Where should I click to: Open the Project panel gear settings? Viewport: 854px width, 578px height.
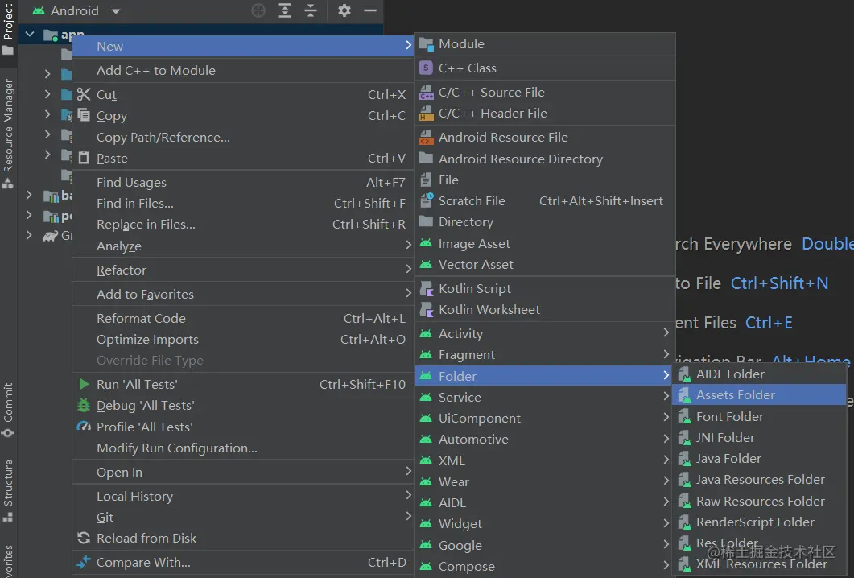tap(344, 10)
